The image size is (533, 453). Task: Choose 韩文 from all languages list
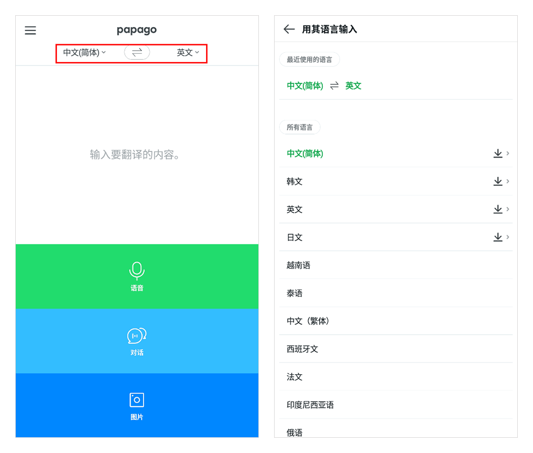click(395, 181)
